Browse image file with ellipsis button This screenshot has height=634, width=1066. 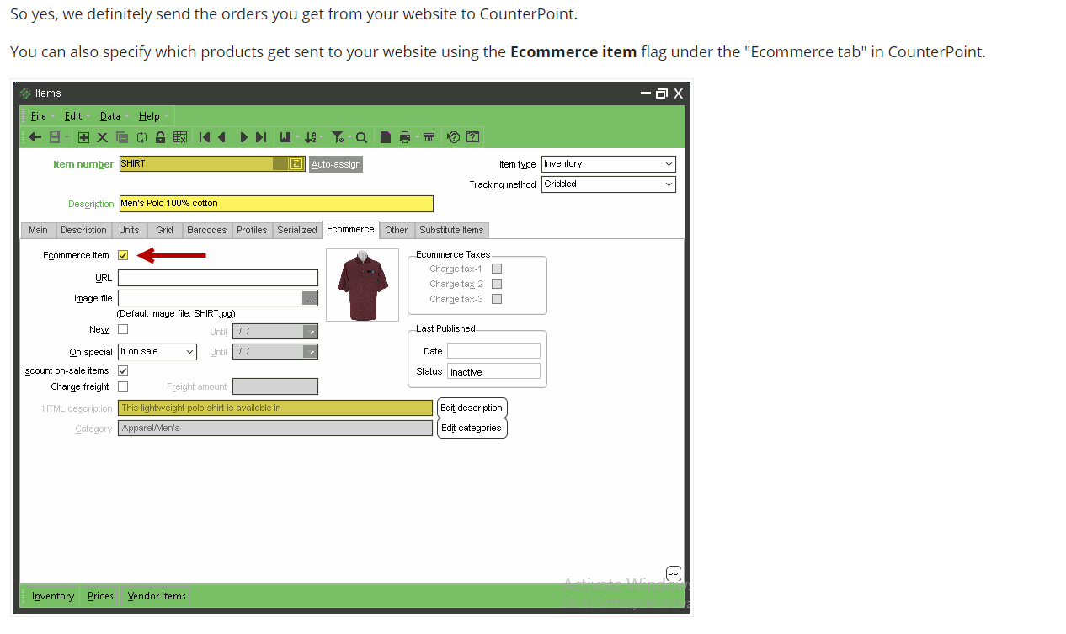(311, 298)
